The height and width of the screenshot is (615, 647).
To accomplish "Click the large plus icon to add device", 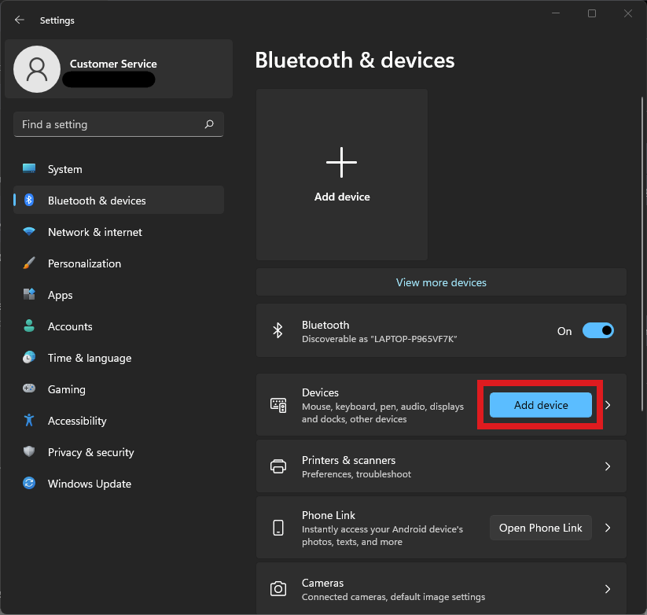I will [342, 162].
